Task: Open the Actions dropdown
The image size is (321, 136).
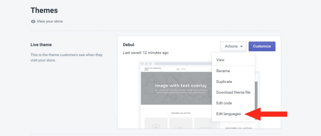Action: click(x=233, y=46)
